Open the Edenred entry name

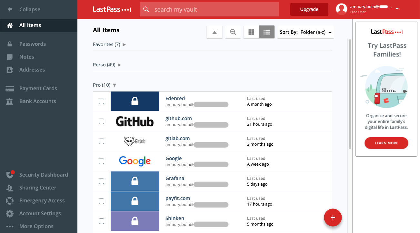pyautogui.click(x=175, y=99)
